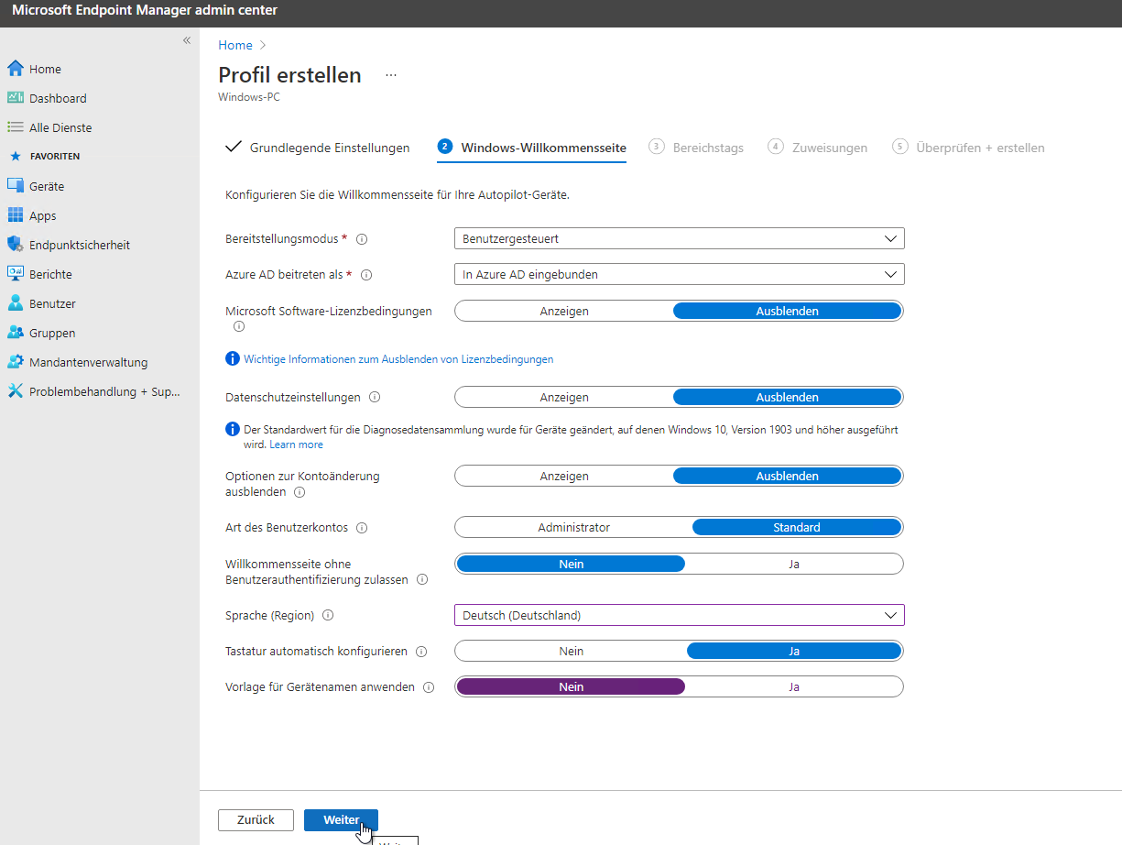
Task: Show info for Optionen zur Kontoänderung ausblenden
Action: [x=300, y=492]
